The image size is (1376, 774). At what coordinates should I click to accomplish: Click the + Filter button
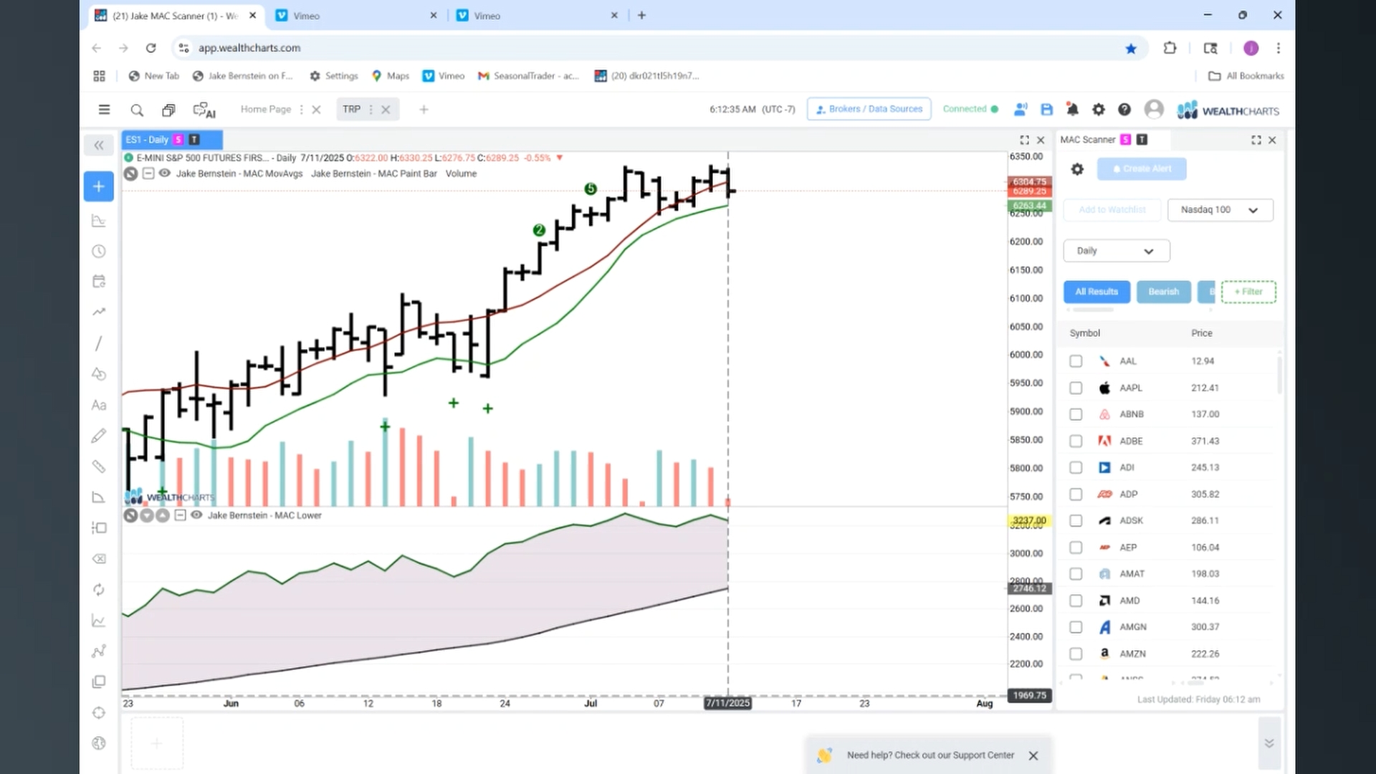click(x=1248, y=292)
